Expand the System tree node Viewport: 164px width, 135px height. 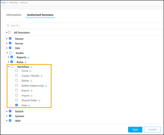point(7,116)
